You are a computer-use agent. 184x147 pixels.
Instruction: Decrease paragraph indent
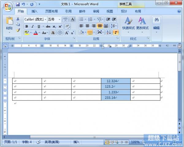108,19
